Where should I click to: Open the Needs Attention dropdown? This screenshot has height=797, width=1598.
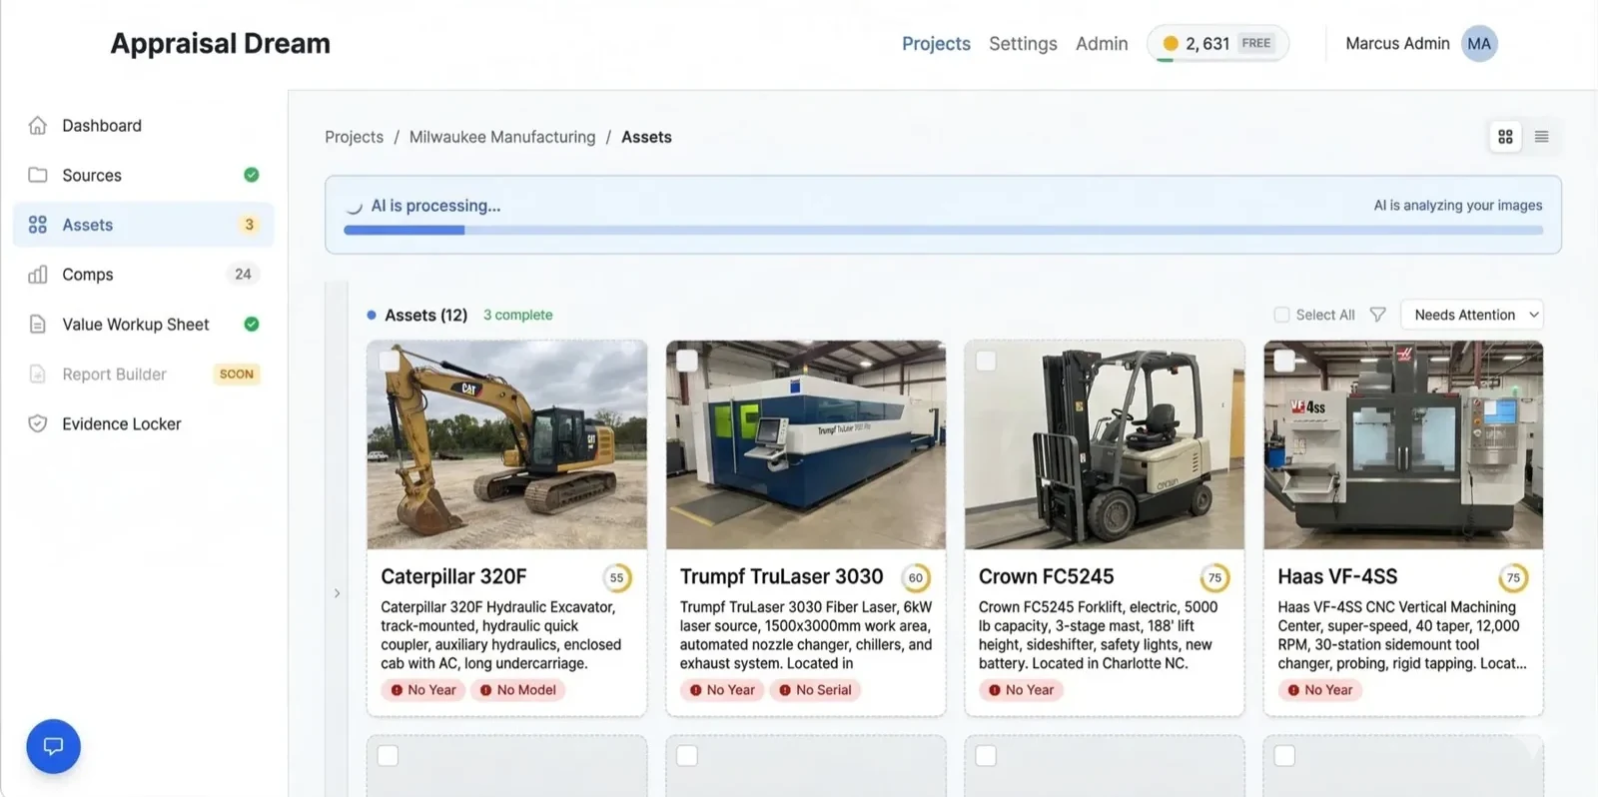tap(1472, 315)
